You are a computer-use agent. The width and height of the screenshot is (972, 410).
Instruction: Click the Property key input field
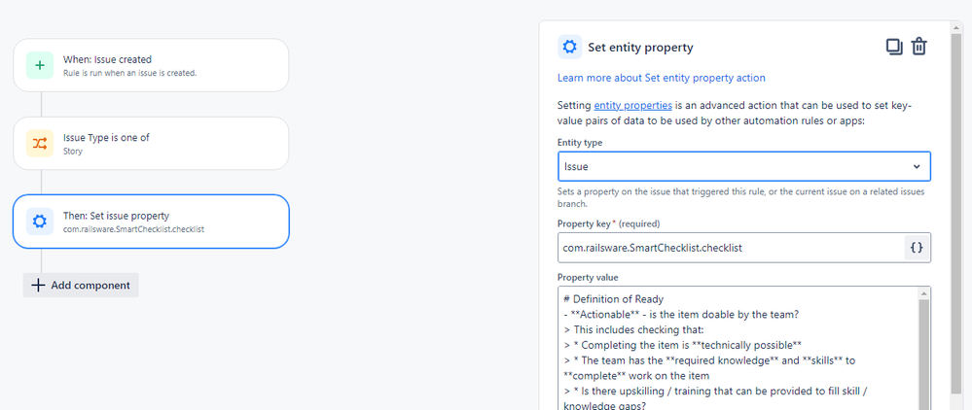point(731,248)
